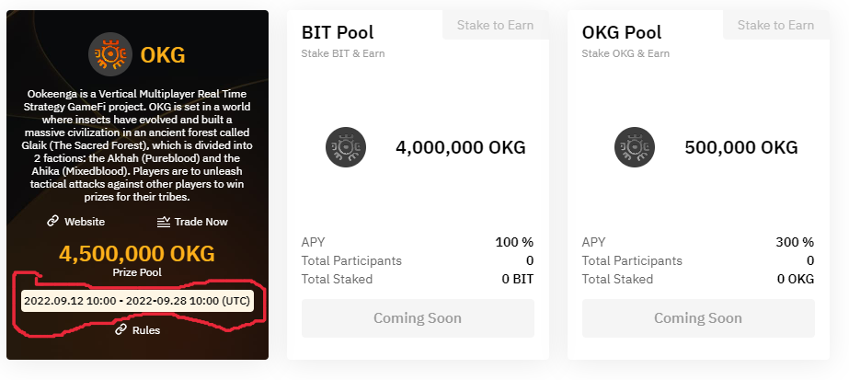Open the Website link

[84, 222]
